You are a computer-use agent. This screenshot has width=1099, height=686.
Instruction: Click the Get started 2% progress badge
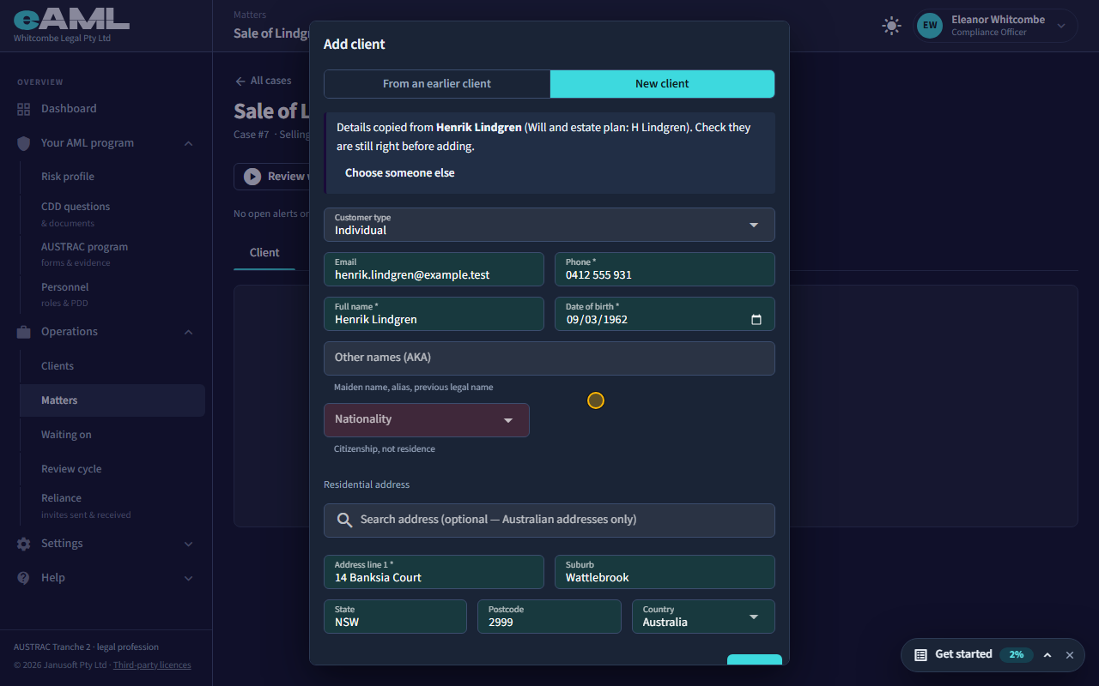coord(1017,654)
